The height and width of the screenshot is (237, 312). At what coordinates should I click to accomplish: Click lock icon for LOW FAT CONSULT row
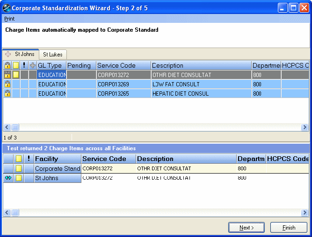pos(7,84)
